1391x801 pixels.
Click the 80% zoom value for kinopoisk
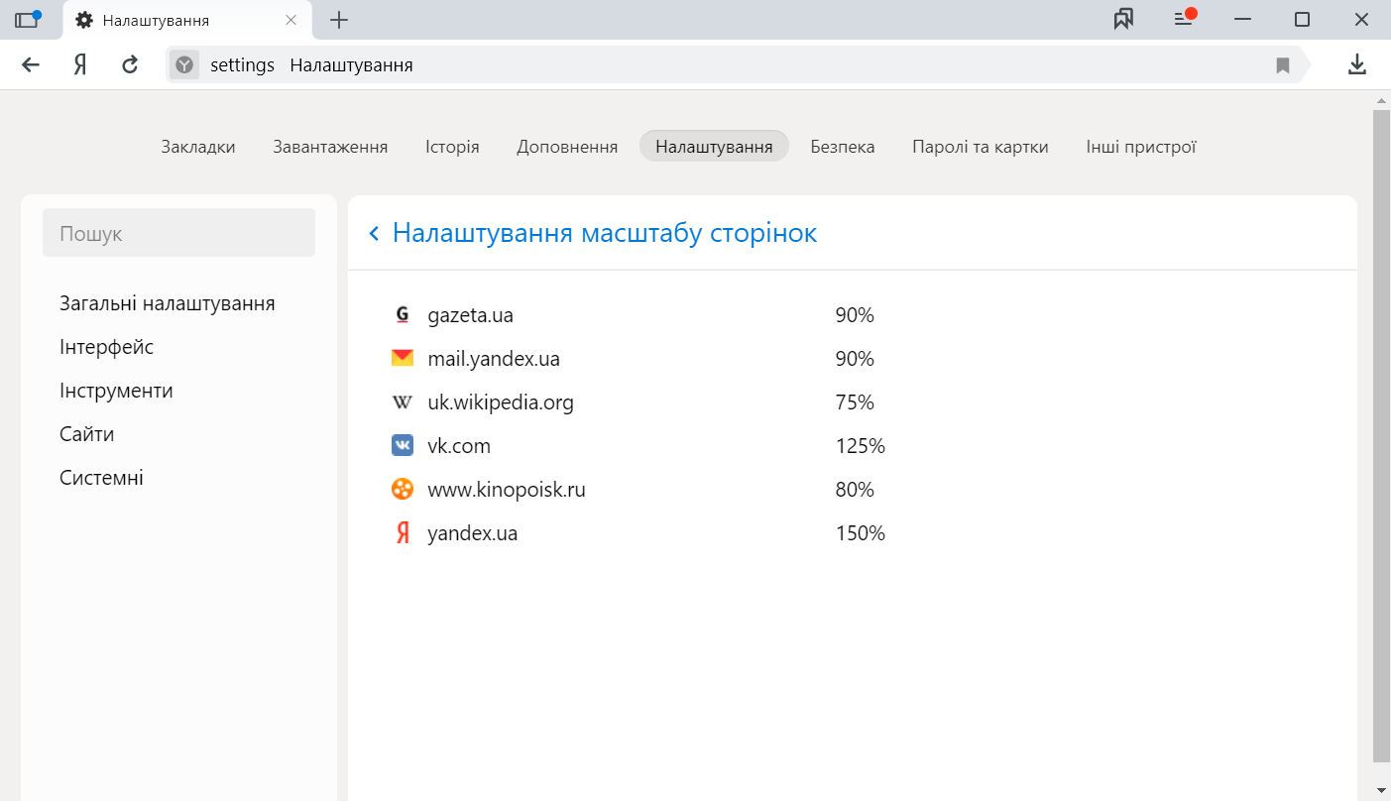[855, 490]
